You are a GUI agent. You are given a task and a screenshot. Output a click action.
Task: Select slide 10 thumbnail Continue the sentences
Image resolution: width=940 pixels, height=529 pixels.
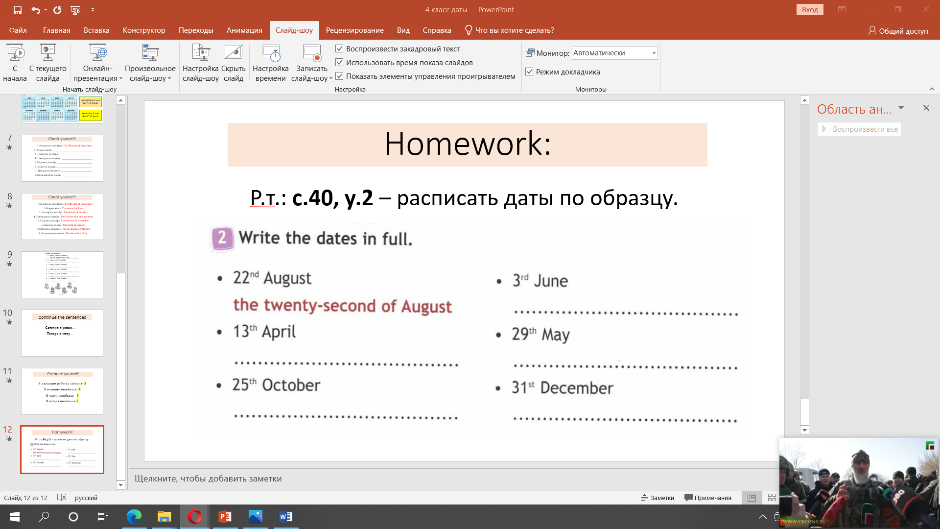point(62,333)
